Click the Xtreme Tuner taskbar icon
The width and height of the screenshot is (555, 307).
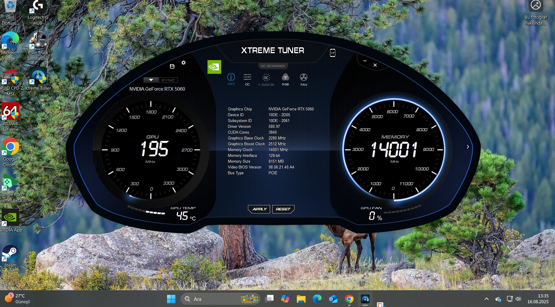[365, 299]
